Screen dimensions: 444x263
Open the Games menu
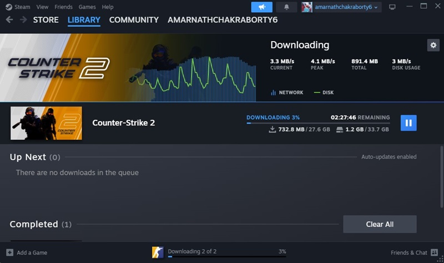(x=87, y=7)
